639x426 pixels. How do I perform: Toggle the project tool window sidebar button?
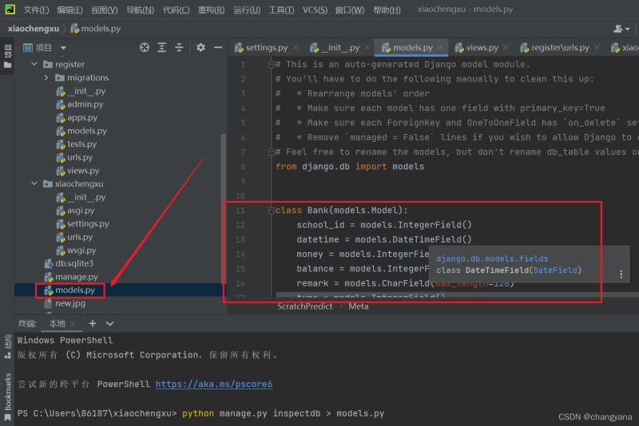7,53
